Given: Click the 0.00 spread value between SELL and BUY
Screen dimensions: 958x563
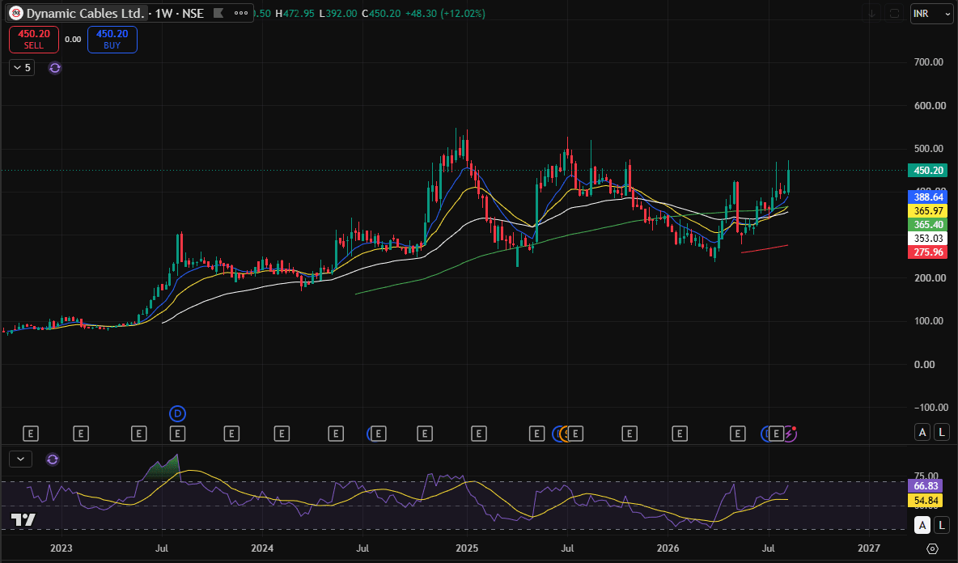Looking at the screenshot, I should (73, 39).
